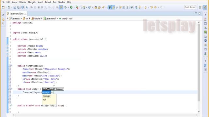Click the Open Task folder icon
Screen dimensions: 209x117
(x=99, y=7)
